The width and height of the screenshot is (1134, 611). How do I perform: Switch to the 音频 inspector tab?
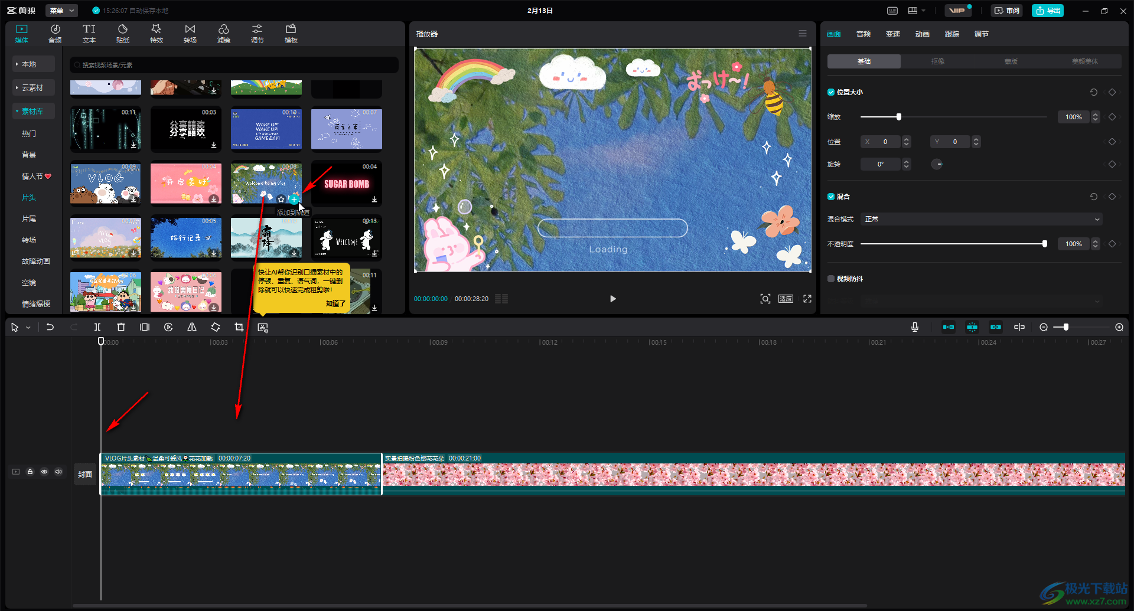click(863, 34)
